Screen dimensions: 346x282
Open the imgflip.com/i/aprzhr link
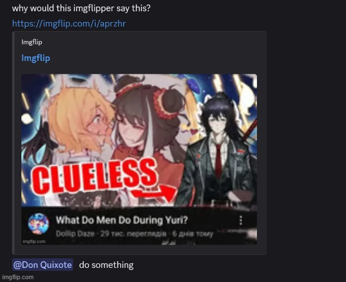pos(69,24)
